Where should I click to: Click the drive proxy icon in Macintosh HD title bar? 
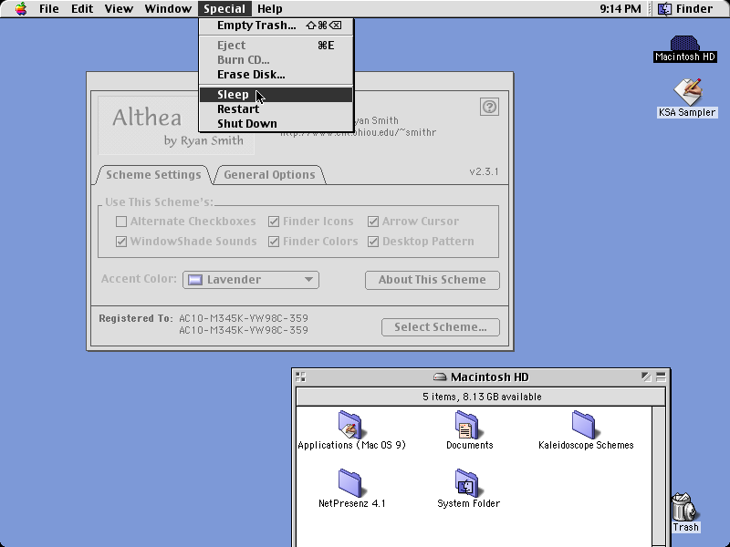coord(440,377)
